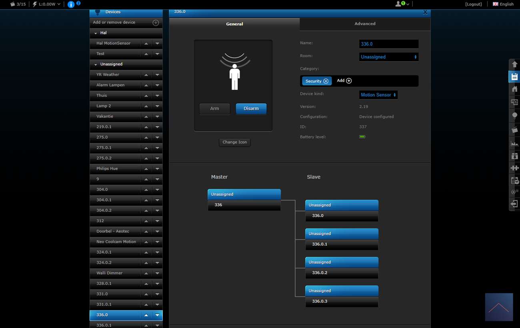Click the plus icon beside category Add
The width and height of the screenshot is (520, 328).
point(349,81)
